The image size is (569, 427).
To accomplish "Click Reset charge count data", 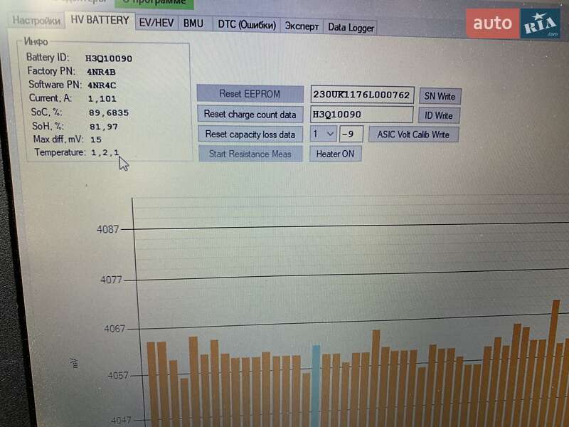I will click(250, 114).
